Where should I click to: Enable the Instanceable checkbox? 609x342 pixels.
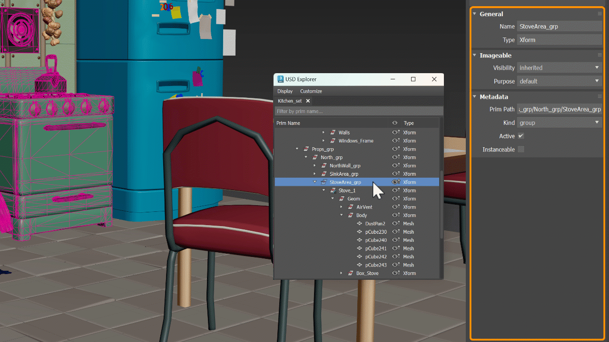(x=521, y=149)
